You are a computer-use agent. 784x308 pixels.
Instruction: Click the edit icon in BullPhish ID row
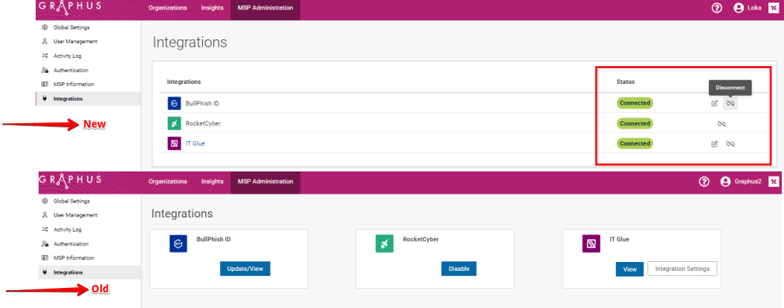(714, 103)
